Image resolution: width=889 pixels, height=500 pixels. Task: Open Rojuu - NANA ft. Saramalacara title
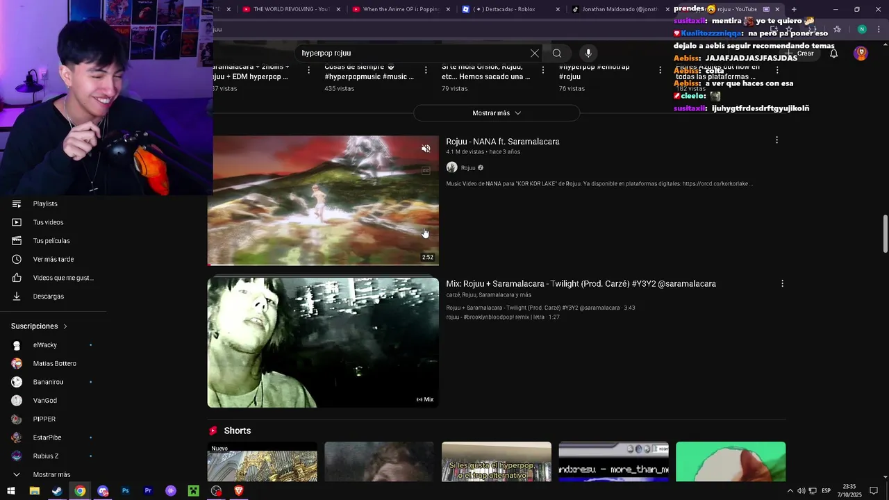(x=503, y=142)
